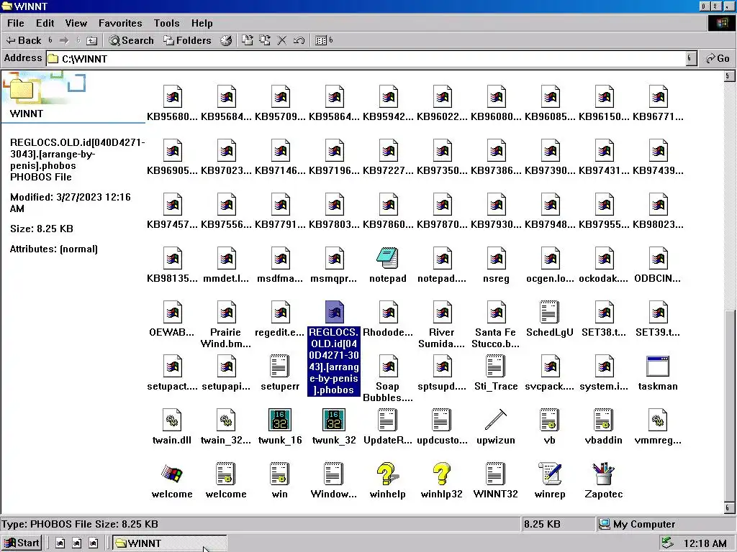Viewport: 737px width, 552px height.
Task: Select the regedit.e... file
Action: coord(280,318)
